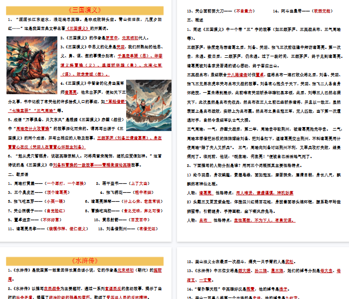Click the red answer "不自量力"
Image resolution: width=349 pixels, height=299 pixels.
[246, 10]
